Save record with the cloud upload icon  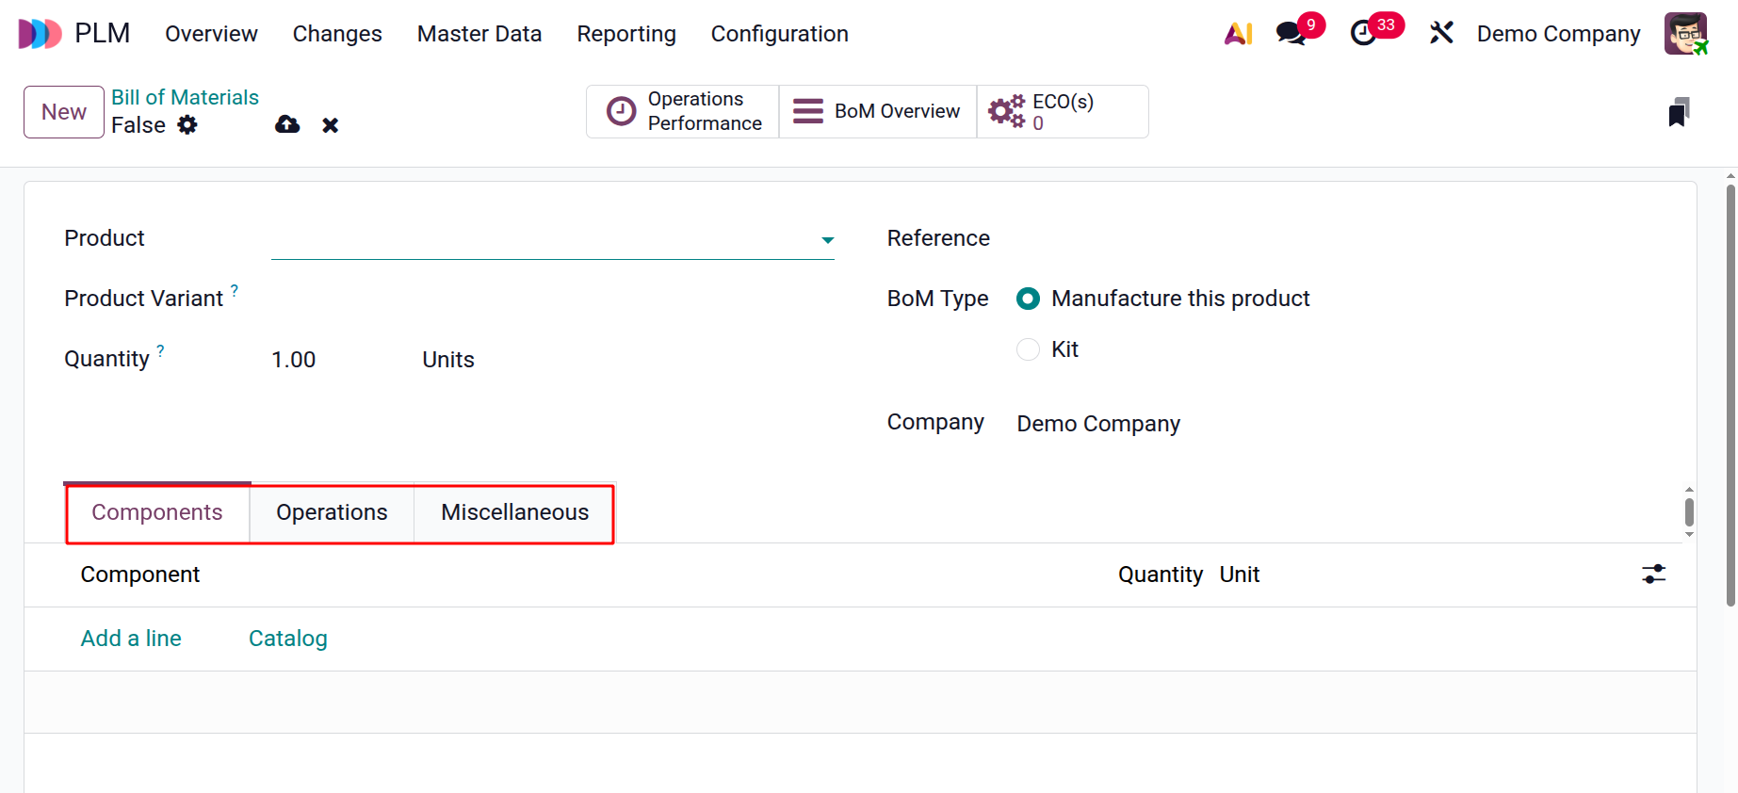pyautogui.click(x=287, y=125)
